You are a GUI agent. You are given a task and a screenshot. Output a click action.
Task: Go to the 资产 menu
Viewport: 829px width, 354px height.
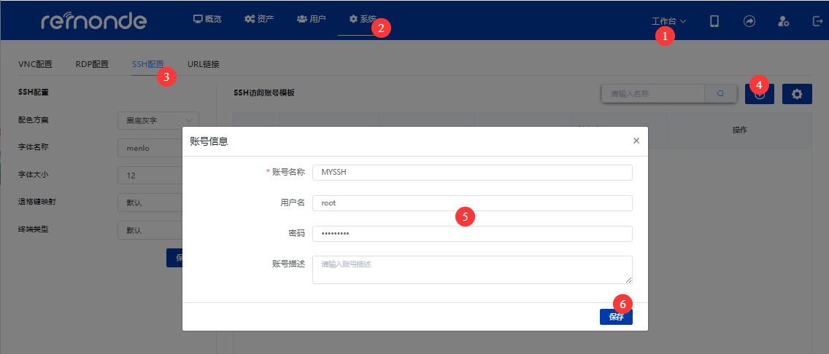coord(259,19)
